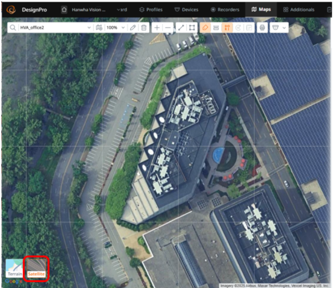This screenshot has height=288, width=334.
Task: Toggle the orange eraser-shaped tool button
Action: pos(205,28)
